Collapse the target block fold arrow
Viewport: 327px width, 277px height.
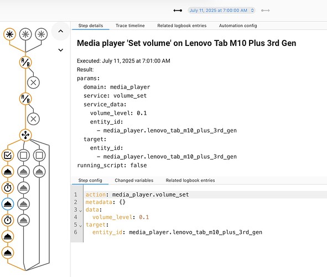[x=81, y=225]
